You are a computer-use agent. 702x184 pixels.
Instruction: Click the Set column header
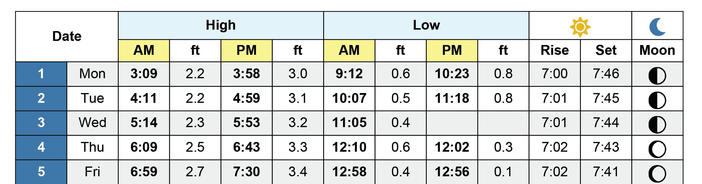pyautogui.click(x=606, y=50)
